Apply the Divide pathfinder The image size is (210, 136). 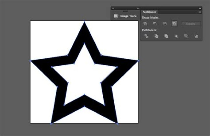[x=146, y=36]
